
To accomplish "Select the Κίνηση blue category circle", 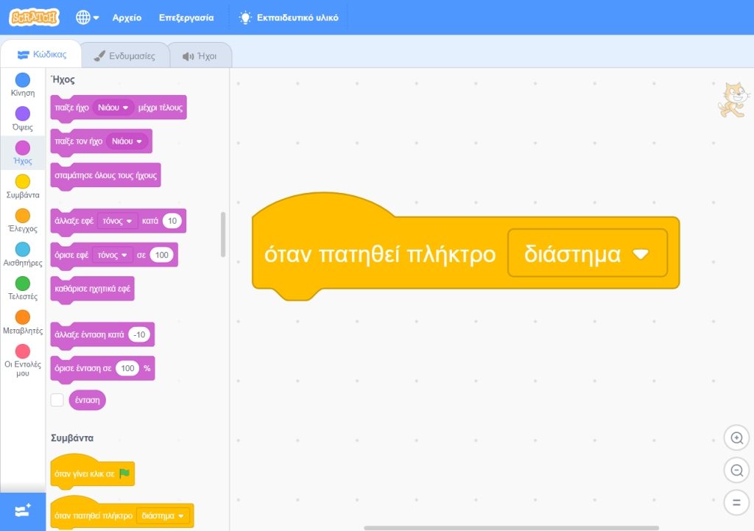I will pos(23,80).
